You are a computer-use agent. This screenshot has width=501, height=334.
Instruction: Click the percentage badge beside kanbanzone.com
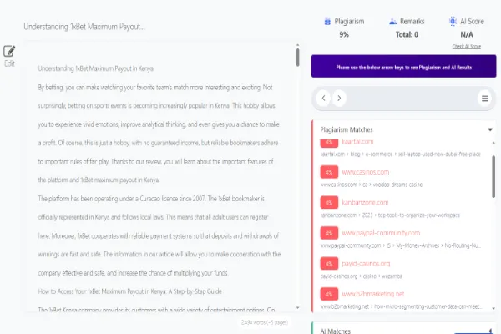click(329, 203)
